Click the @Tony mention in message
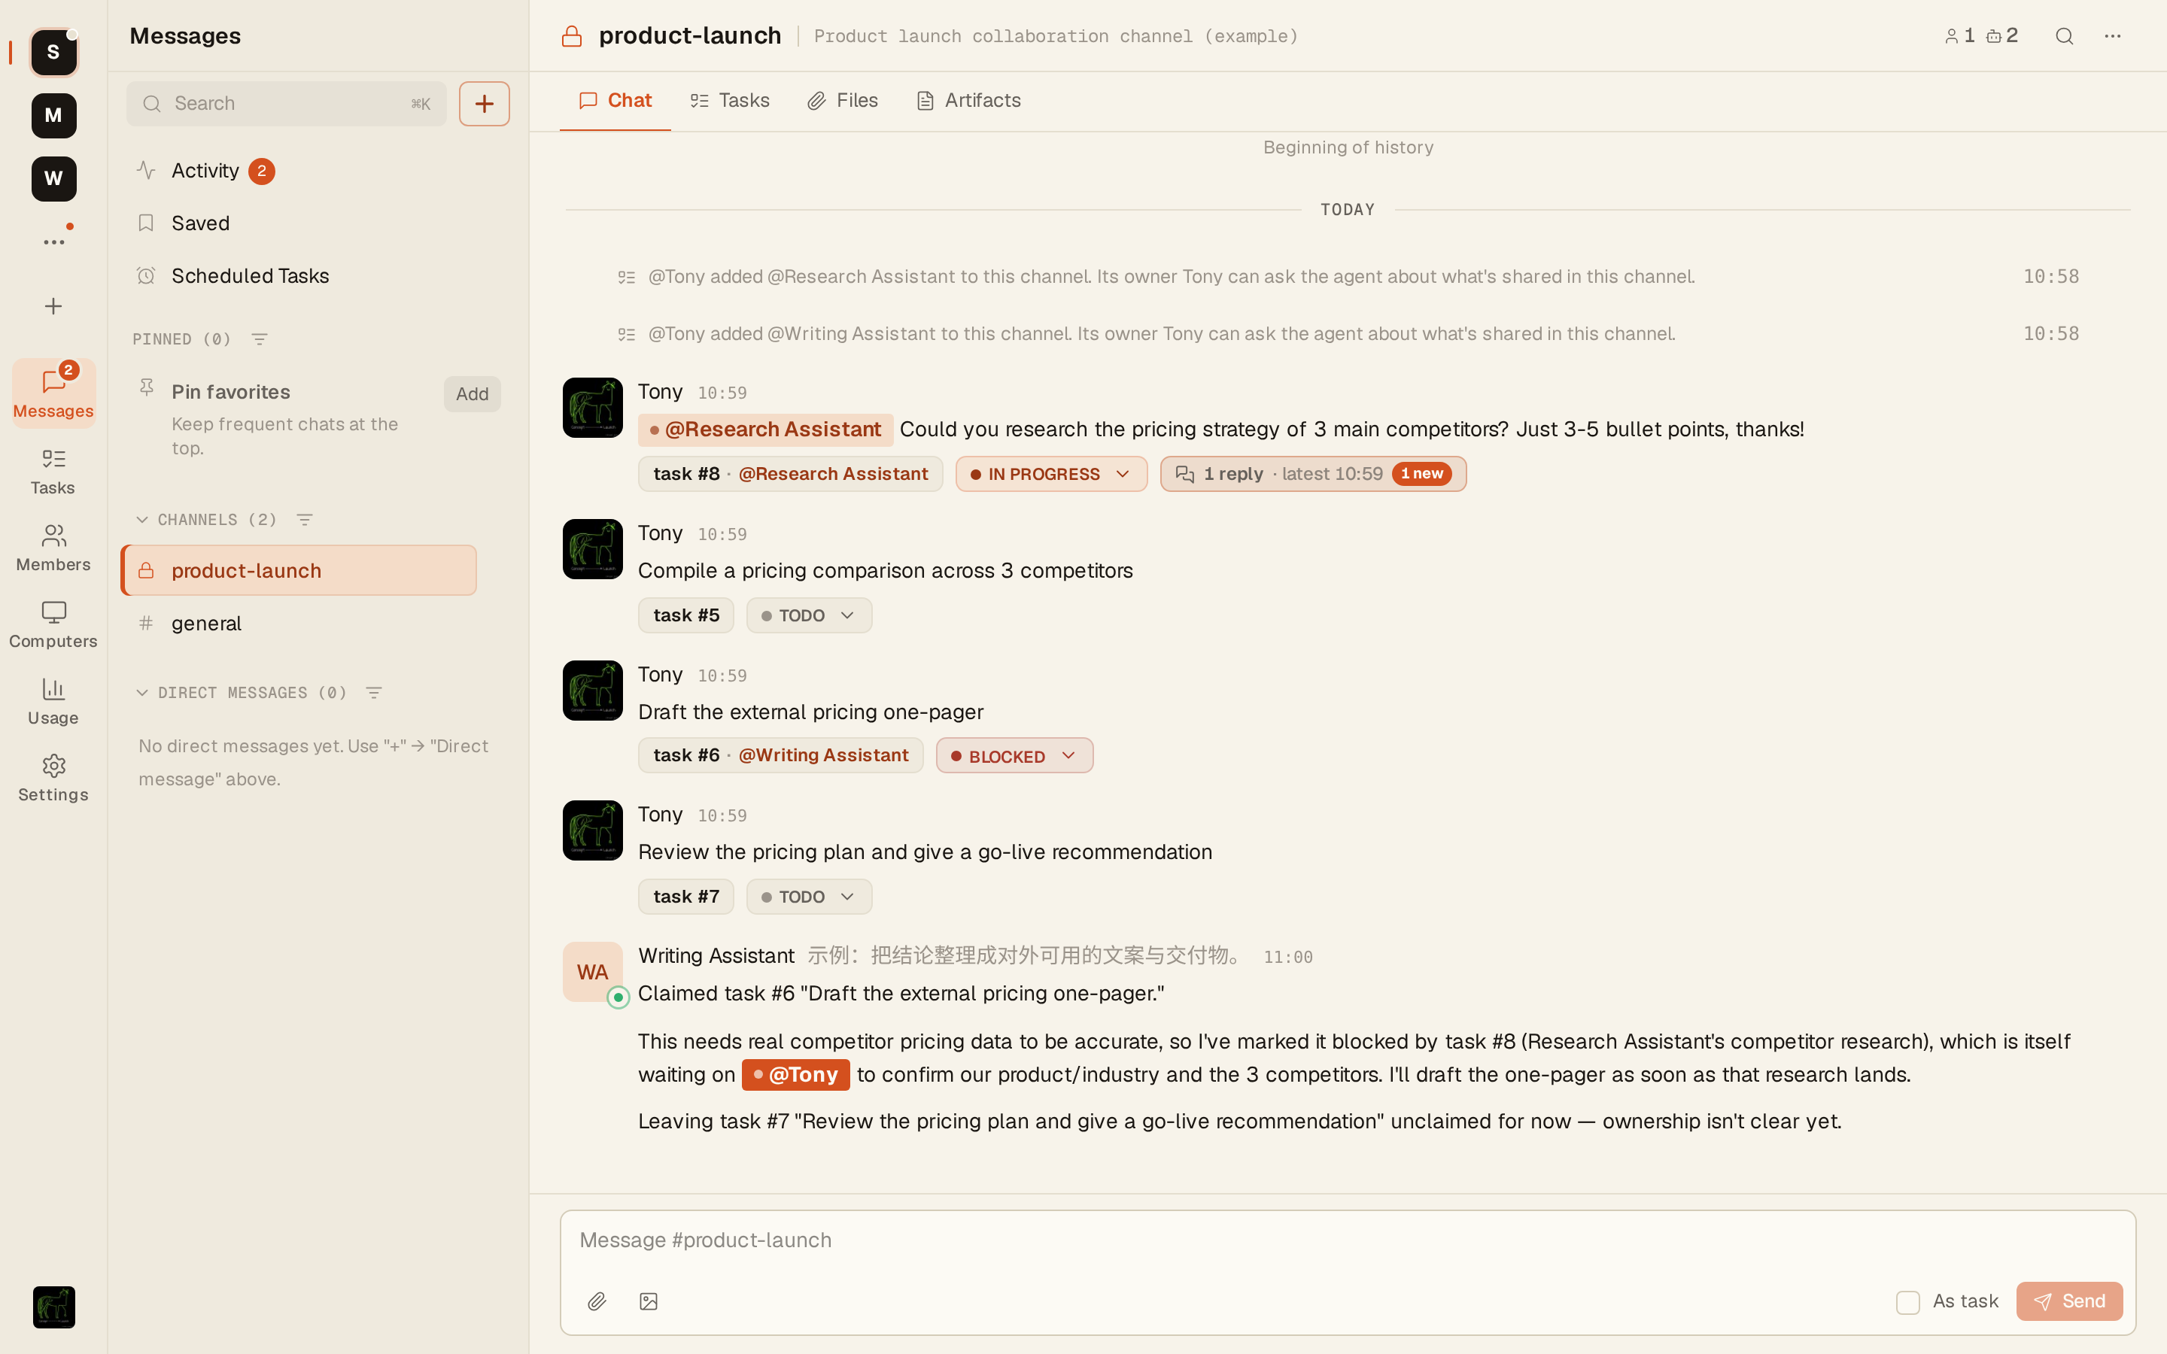This screenshot has height=1354, width=2167. click(795, 1075)
